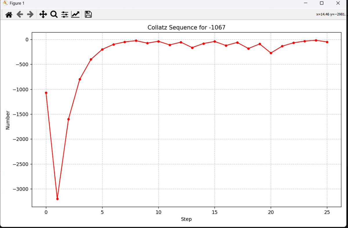This screenshot has width=348, height=228.
Task: Click x-axis tick label 20
Action: pyautogui.click(x=271, y=212)
